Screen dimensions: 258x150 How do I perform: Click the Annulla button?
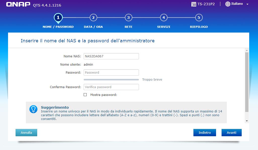pos(26,132)
